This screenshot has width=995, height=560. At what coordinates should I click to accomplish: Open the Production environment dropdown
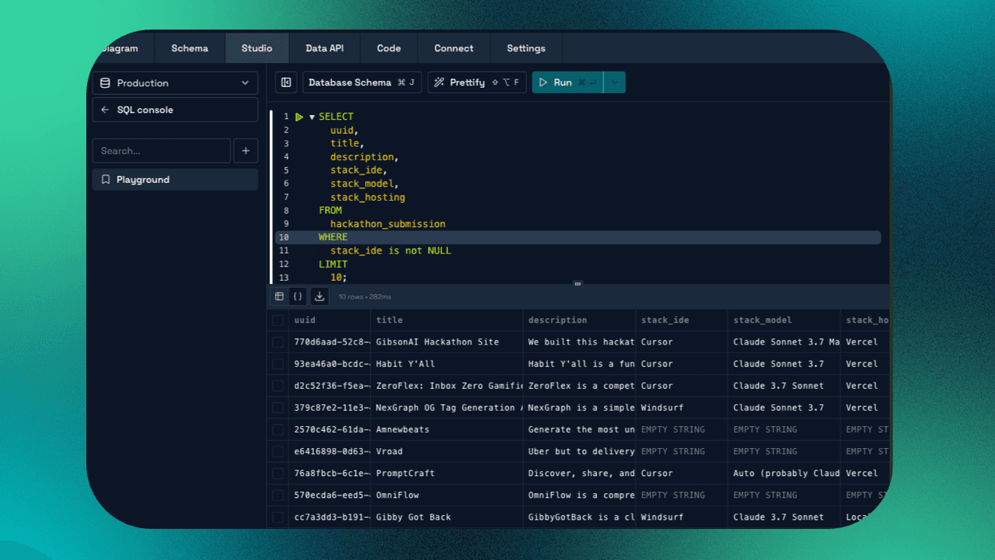tap(175, 83)
